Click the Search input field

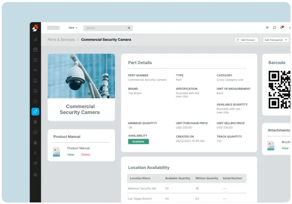[x=106, y=28]
